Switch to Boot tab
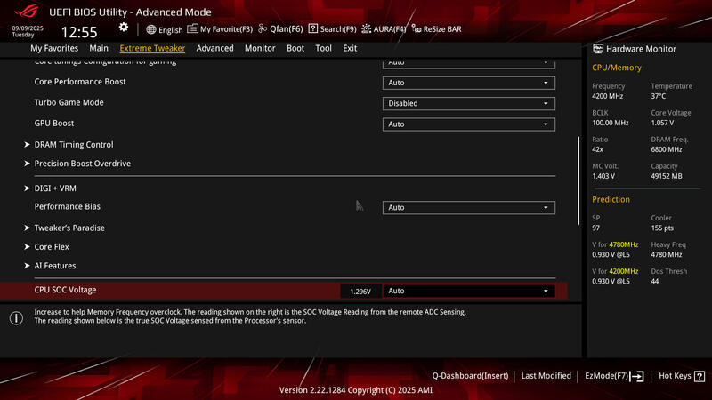Viewport: 712px width, 400px height. [x=295, y=48]
